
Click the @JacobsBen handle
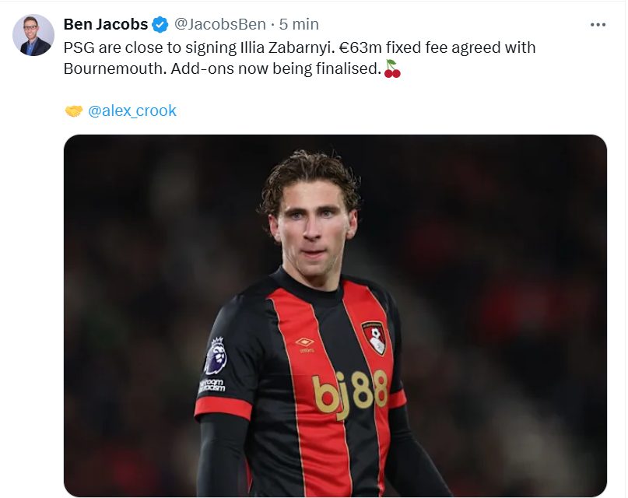[220, 24]
